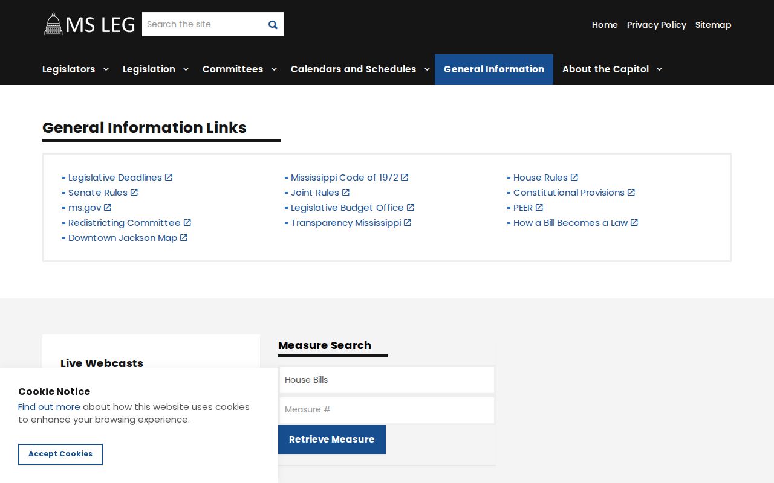Click external-link icon beside How a Bill Becomes a Law

click(x=634, y=223)
